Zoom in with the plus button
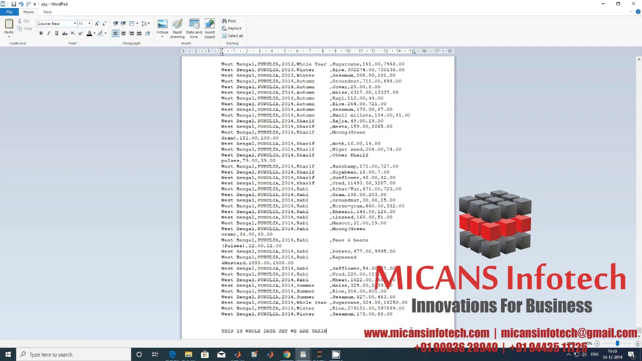Screen dimensions: 642x361 637,344
